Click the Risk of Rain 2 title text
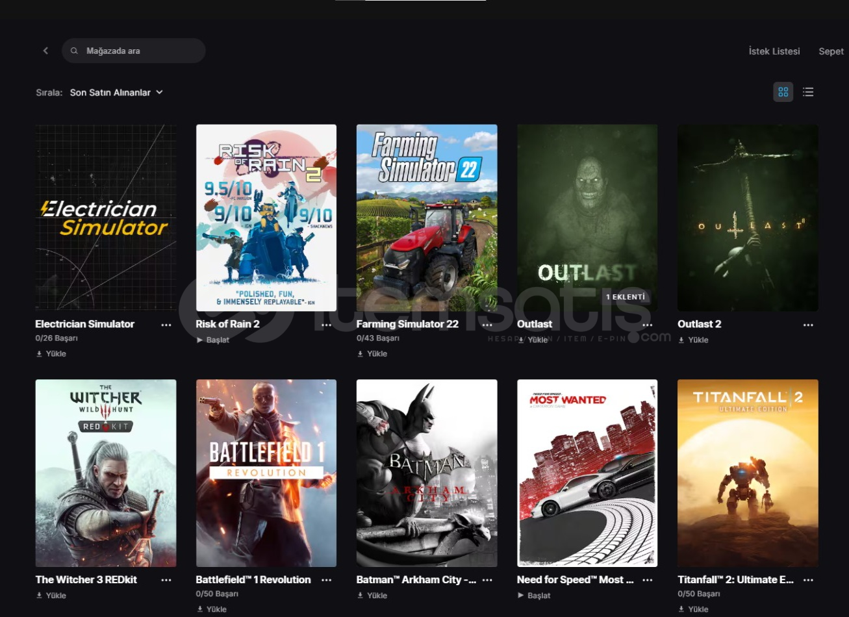This screenshot has height=617, width=849. pos(228,324)
